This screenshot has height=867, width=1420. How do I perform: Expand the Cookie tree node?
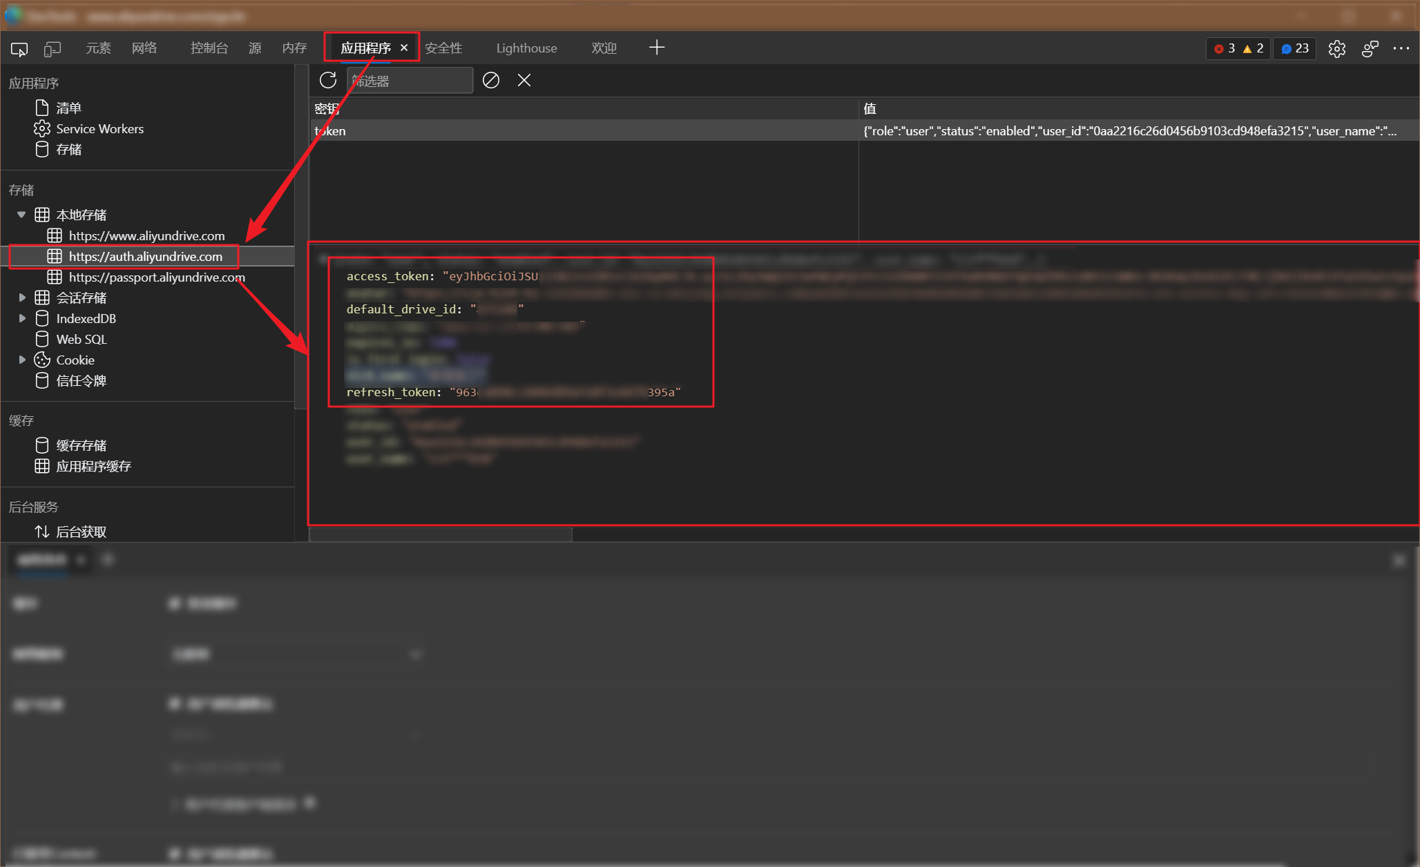pyautogui.click(x=21, y=360)
